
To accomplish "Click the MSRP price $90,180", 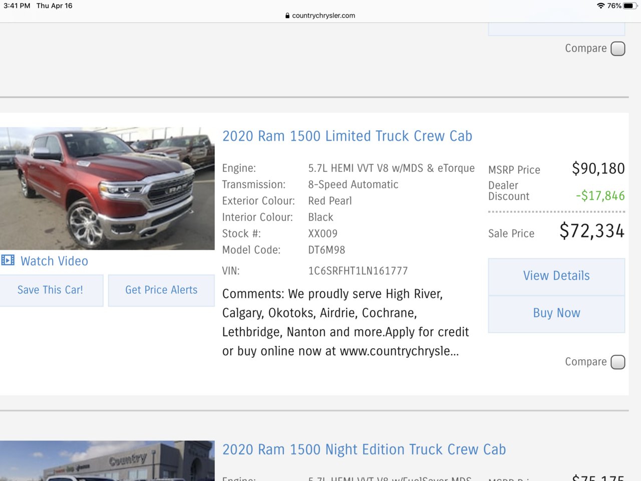I will [x=598, y=168].
